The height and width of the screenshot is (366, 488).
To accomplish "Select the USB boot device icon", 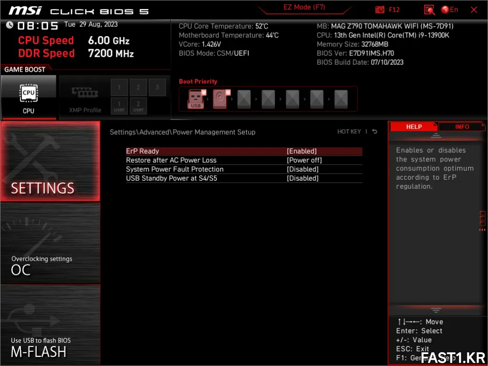I will [x=196, y=99].
